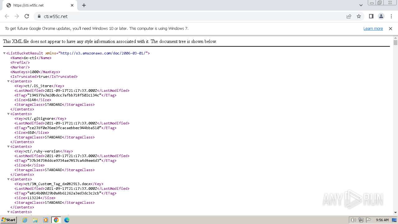Open media player from taskbar

tap(46, 220)
